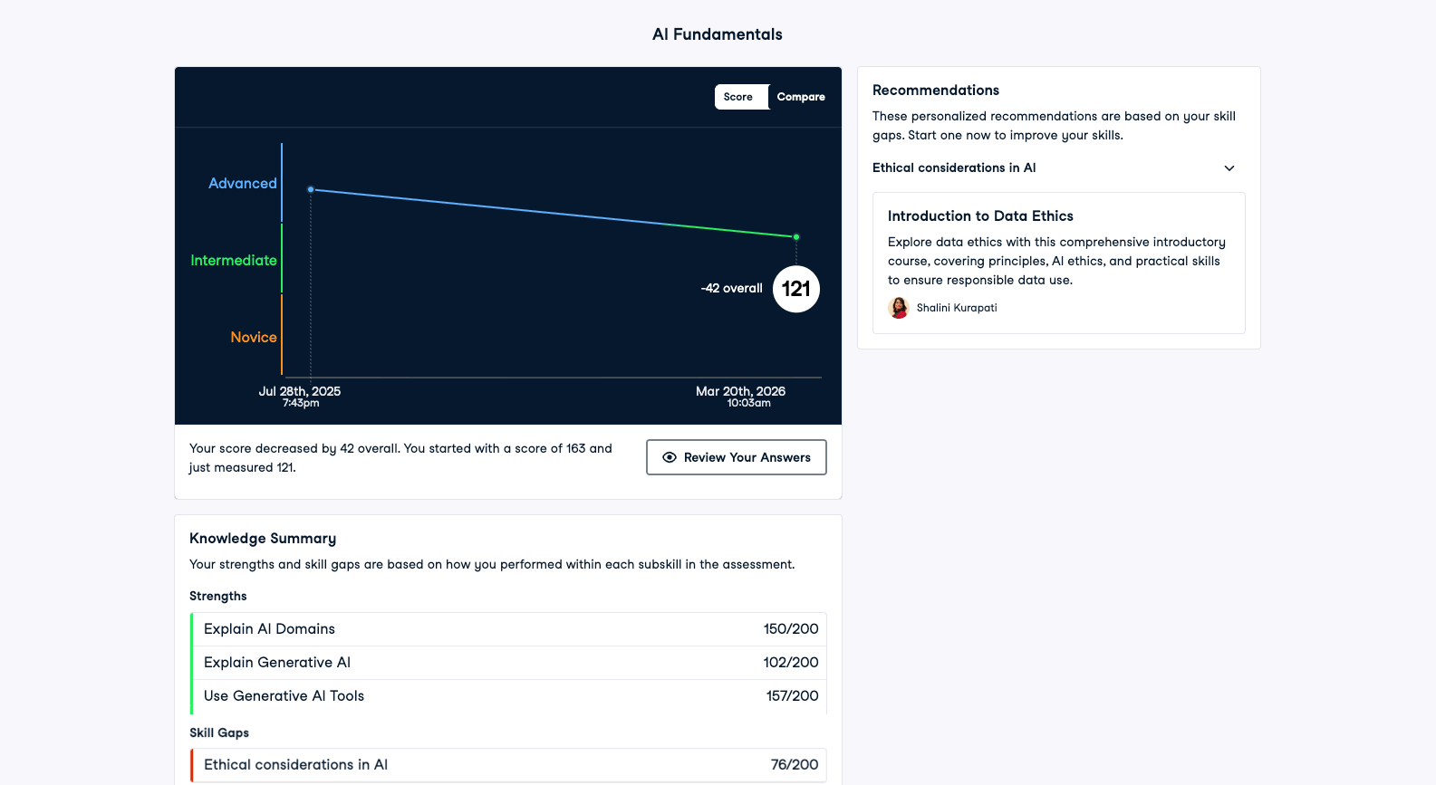
Task: Toggle the Advanced level label on the chart
Action: click(242, 183)
